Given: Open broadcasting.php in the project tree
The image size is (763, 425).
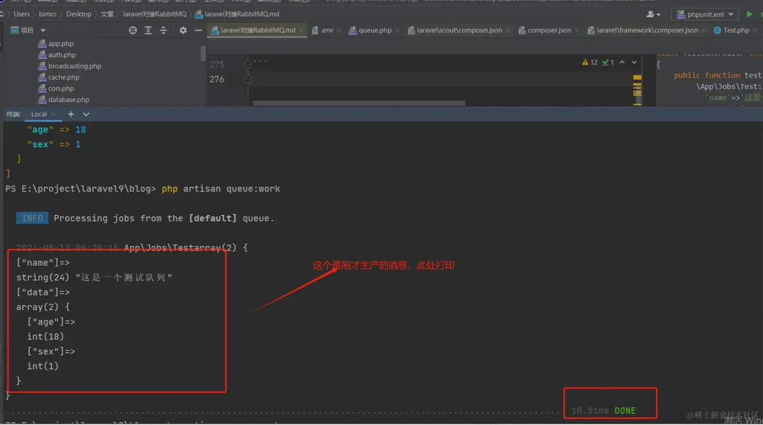Looking at the screenshot, I should coord(70,66).
